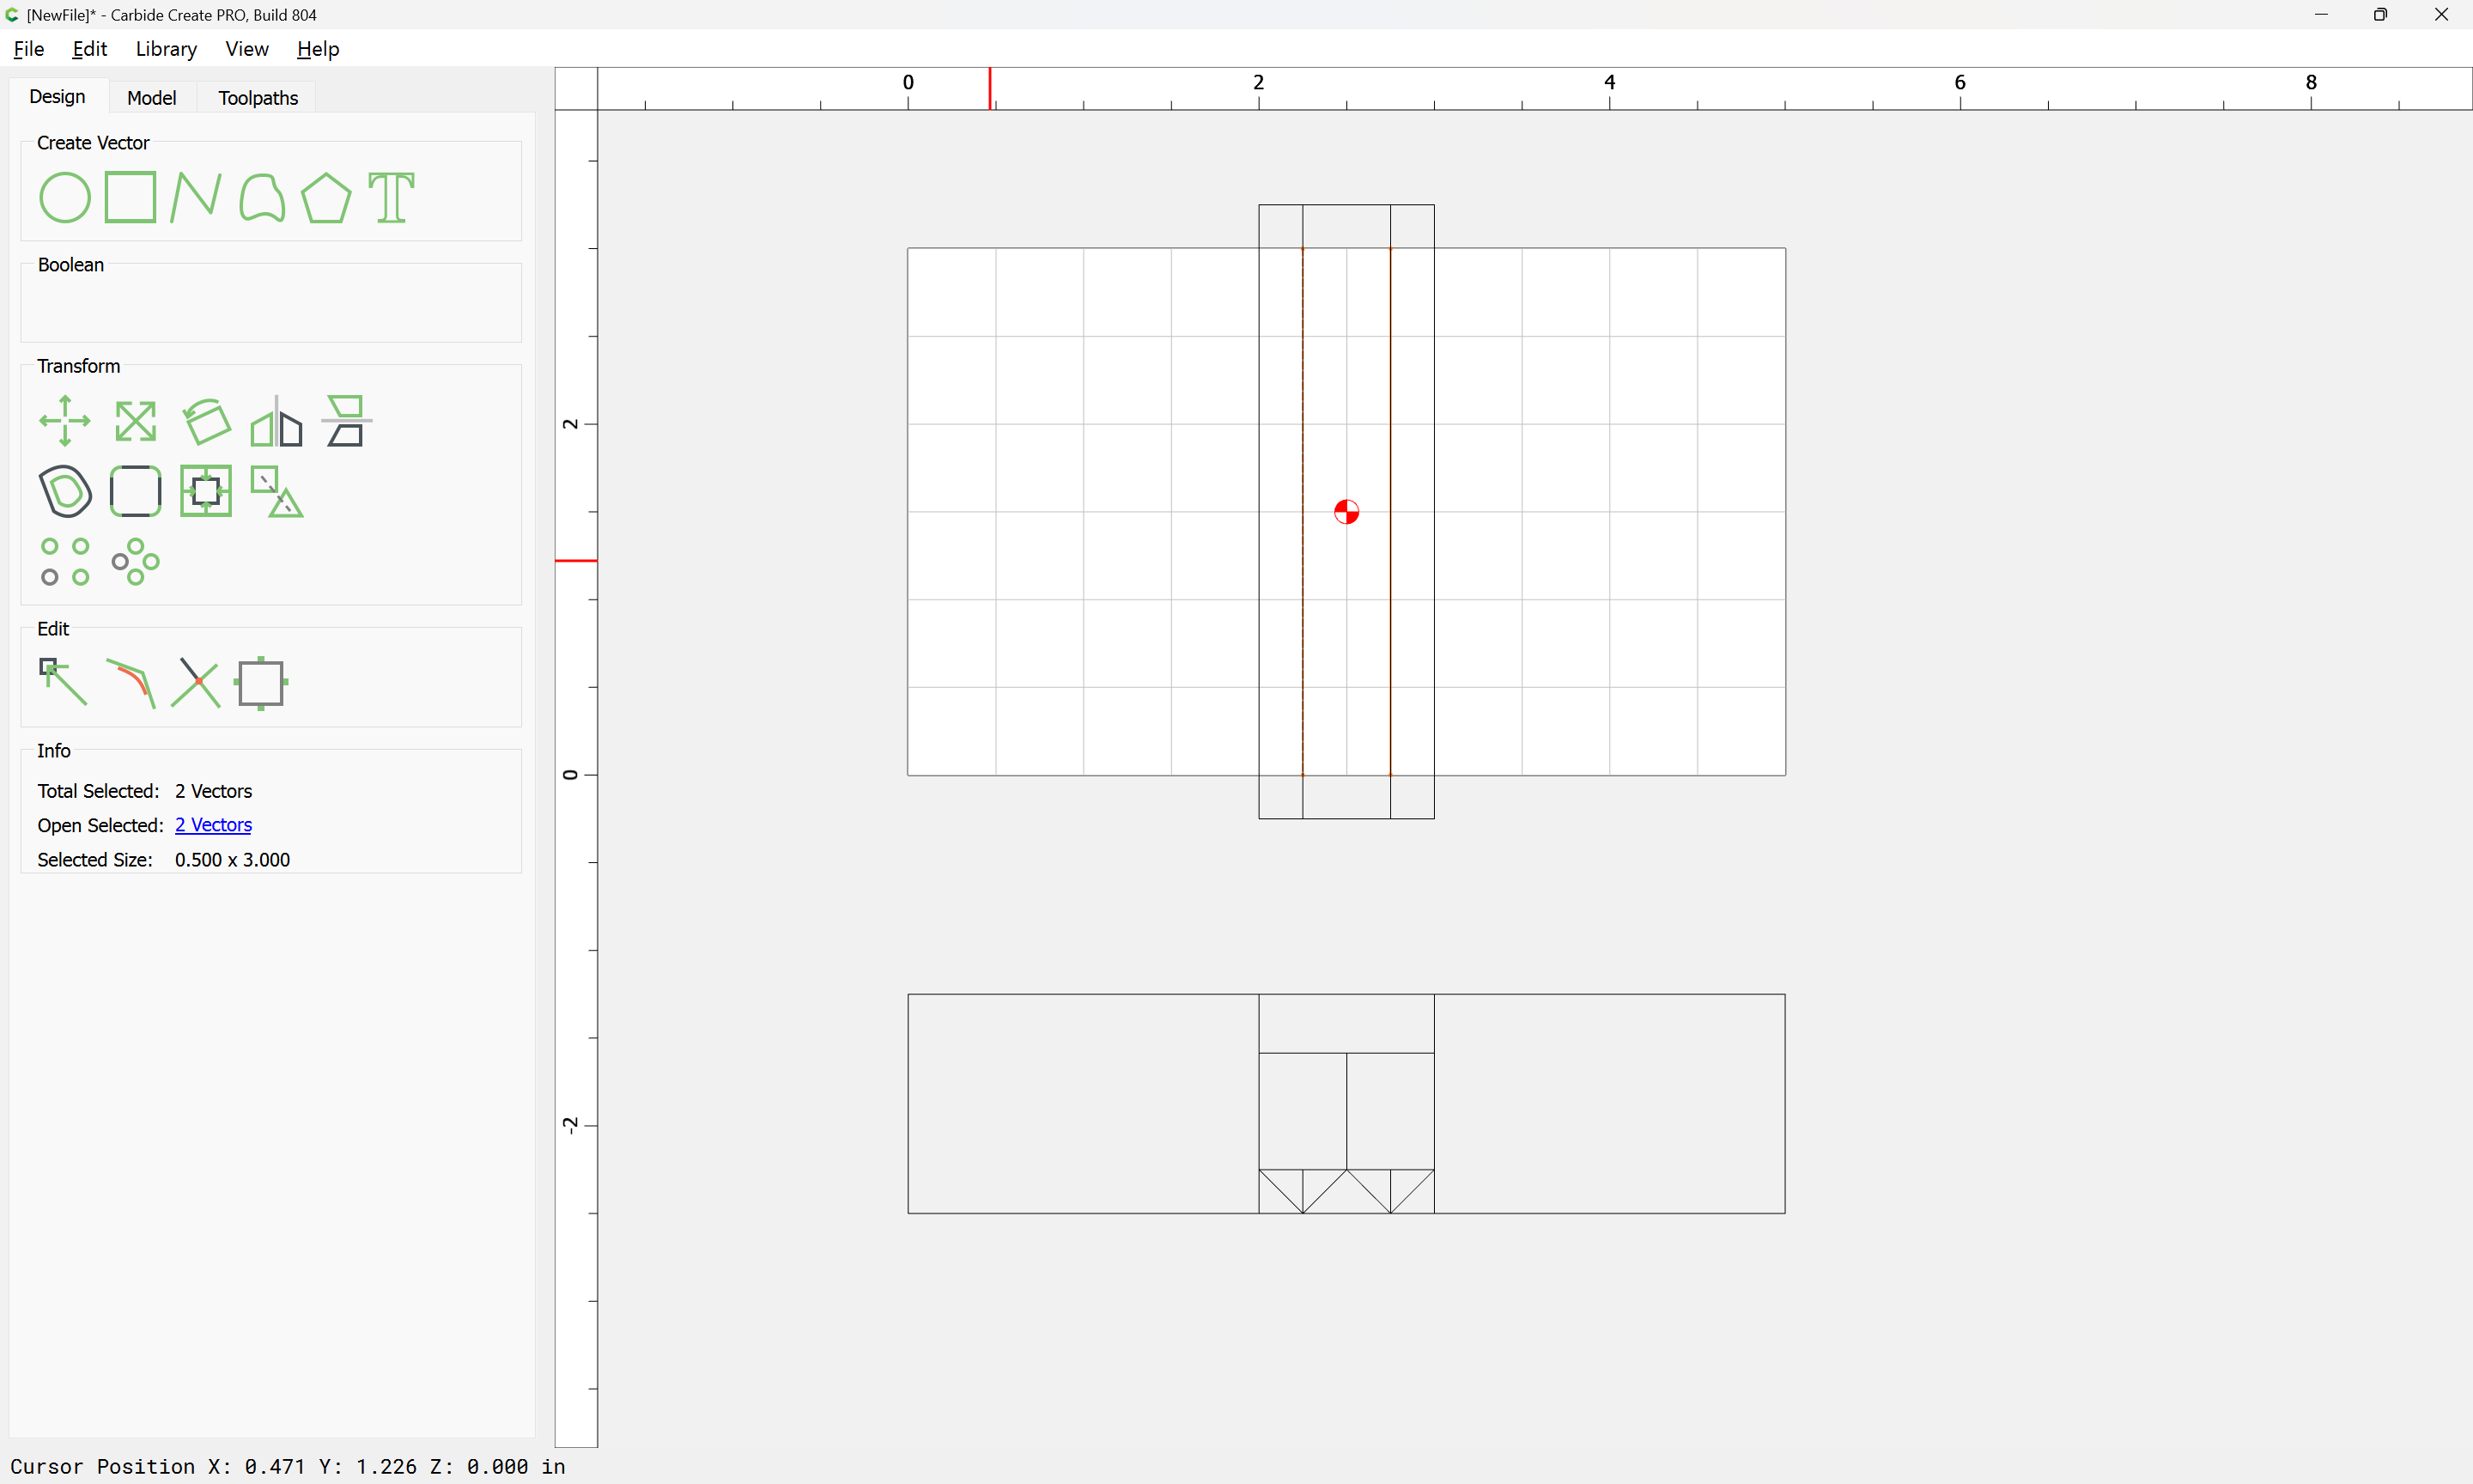Select the Curve vector tool
Image resolution: width=2473 pixels, height=1484 pixels.
pos(262,197)
